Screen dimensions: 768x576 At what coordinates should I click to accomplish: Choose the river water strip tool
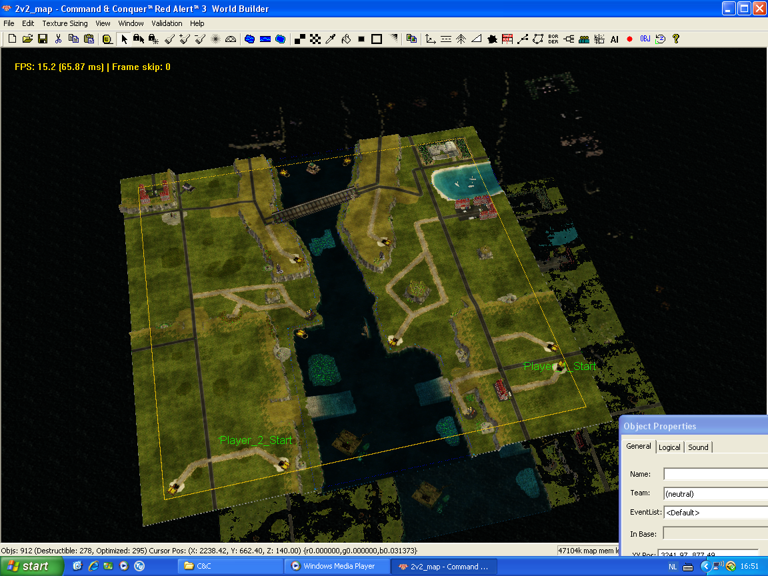click(x=265, y=39)
